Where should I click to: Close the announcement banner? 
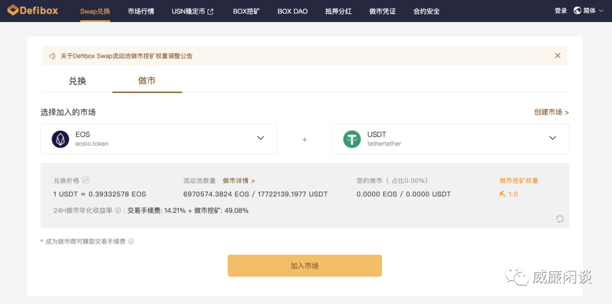tap(558, 55)
